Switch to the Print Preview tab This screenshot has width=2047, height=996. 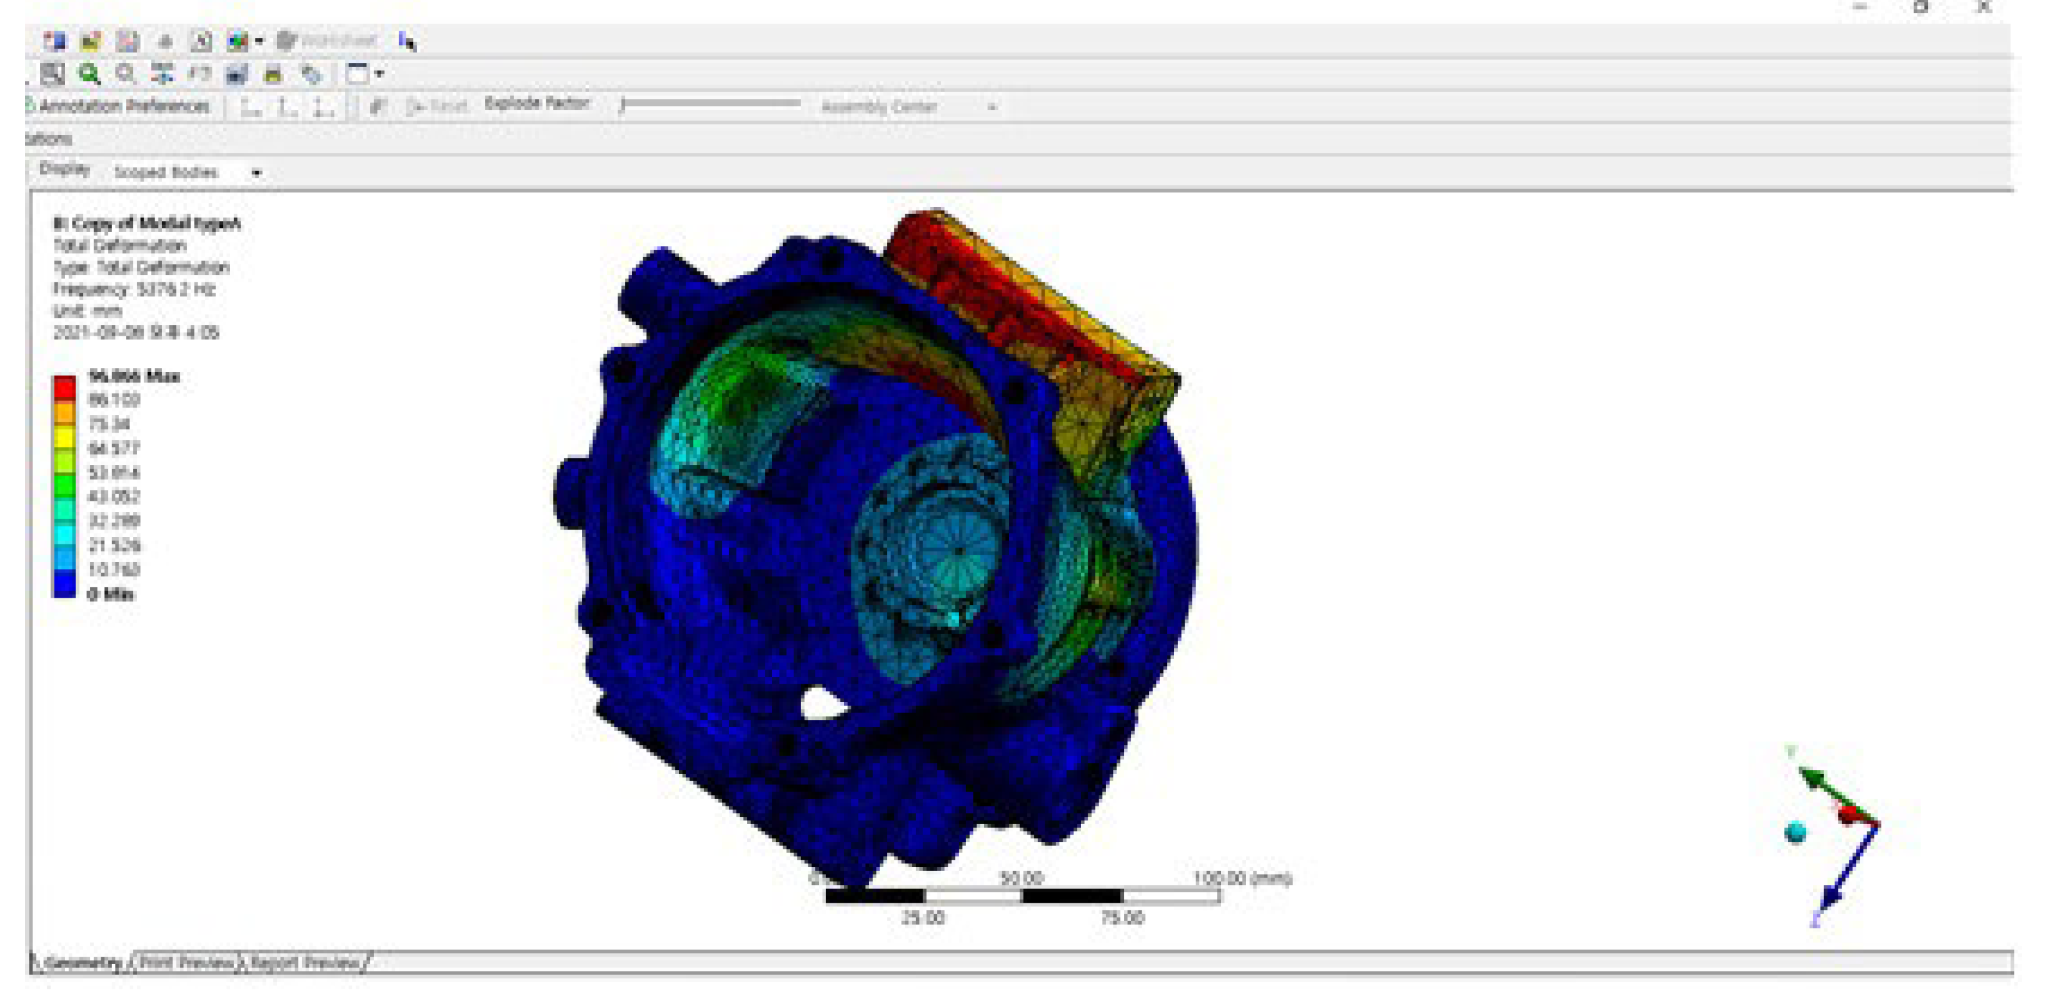pyautogui.click(x=188, y=963)
